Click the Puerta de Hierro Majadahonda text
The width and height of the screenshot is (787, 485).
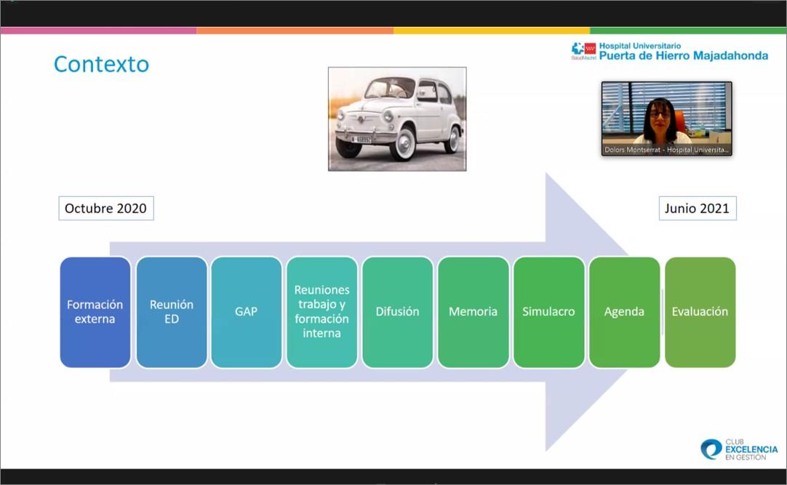tap(683, 56)
